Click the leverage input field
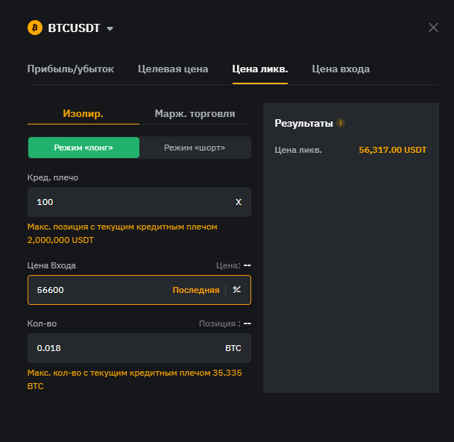Image resolution: width=454 pixels, height=442 pixels. point(127,202)
